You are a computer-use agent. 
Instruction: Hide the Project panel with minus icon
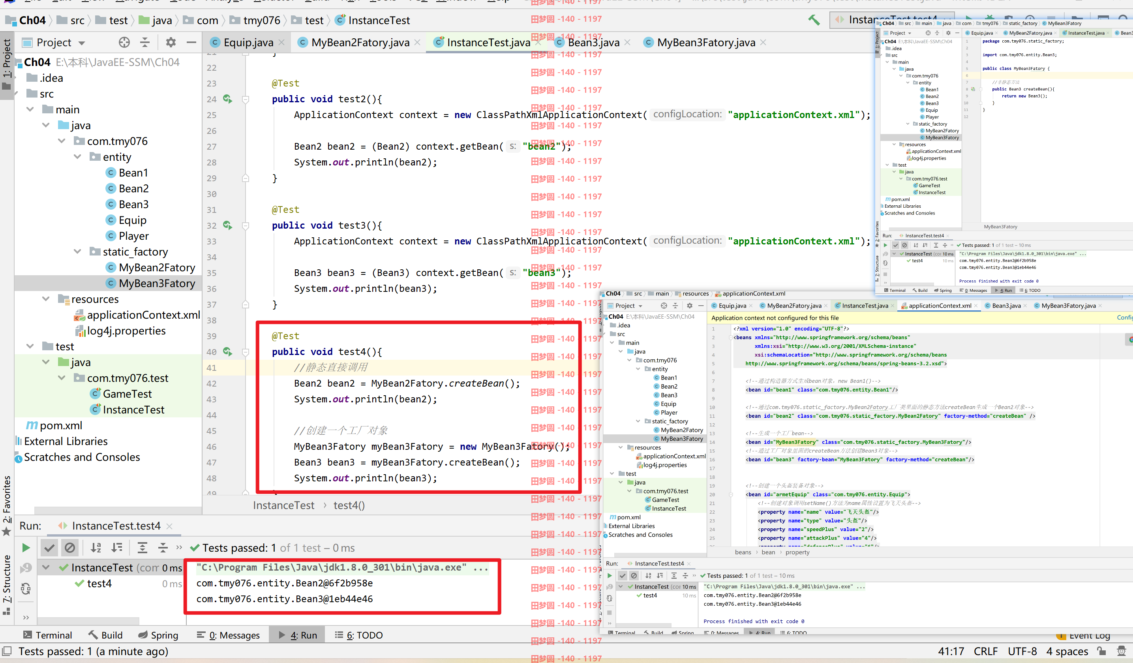191,42
